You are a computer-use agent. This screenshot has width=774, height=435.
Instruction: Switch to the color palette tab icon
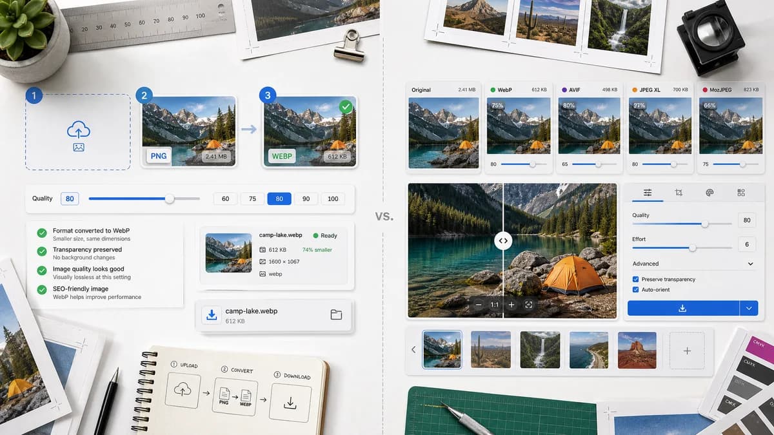tap(709, 192)
